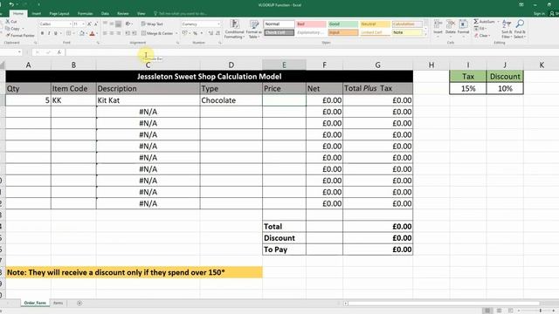Toggle Bold formatting
Viewport: 559px width, 314px height.
coord(42,33)
